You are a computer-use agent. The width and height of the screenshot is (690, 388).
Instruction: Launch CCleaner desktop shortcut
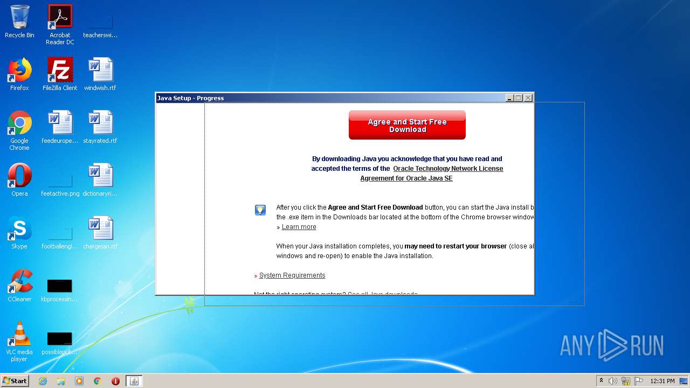[x=19, y=286]
